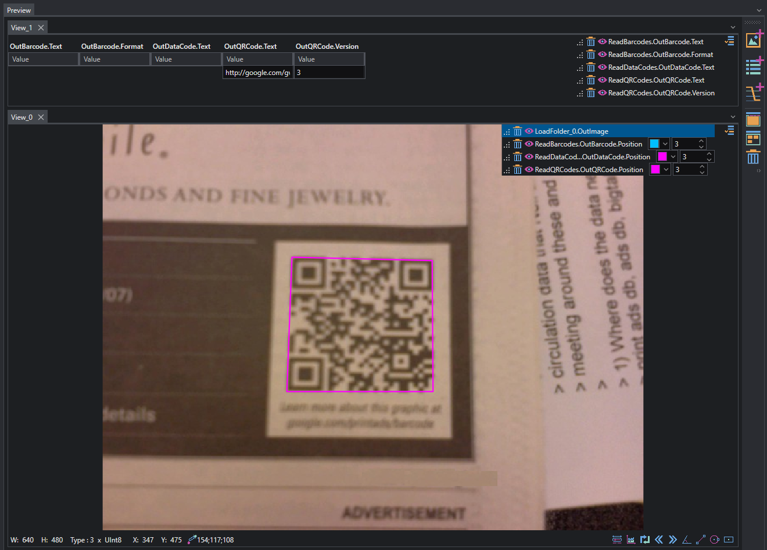Open color dropdown for OutBarcode.Position
The image size is (767, 550).
coord(665,144)
